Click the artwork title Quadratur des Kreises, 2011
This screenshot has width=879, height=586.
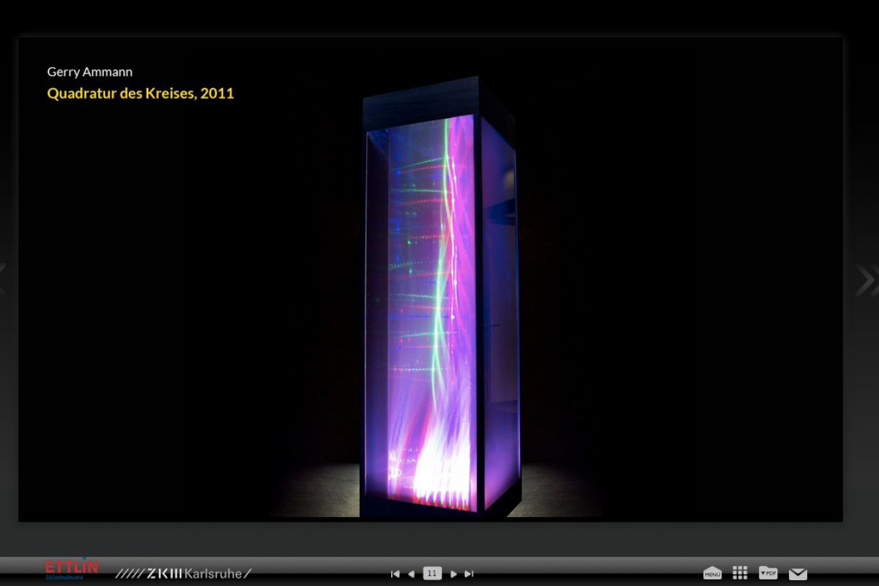pos(141,94)
